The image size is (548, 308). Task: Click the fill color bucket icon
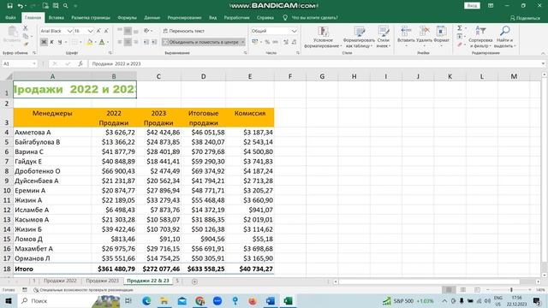click(89, 42)
